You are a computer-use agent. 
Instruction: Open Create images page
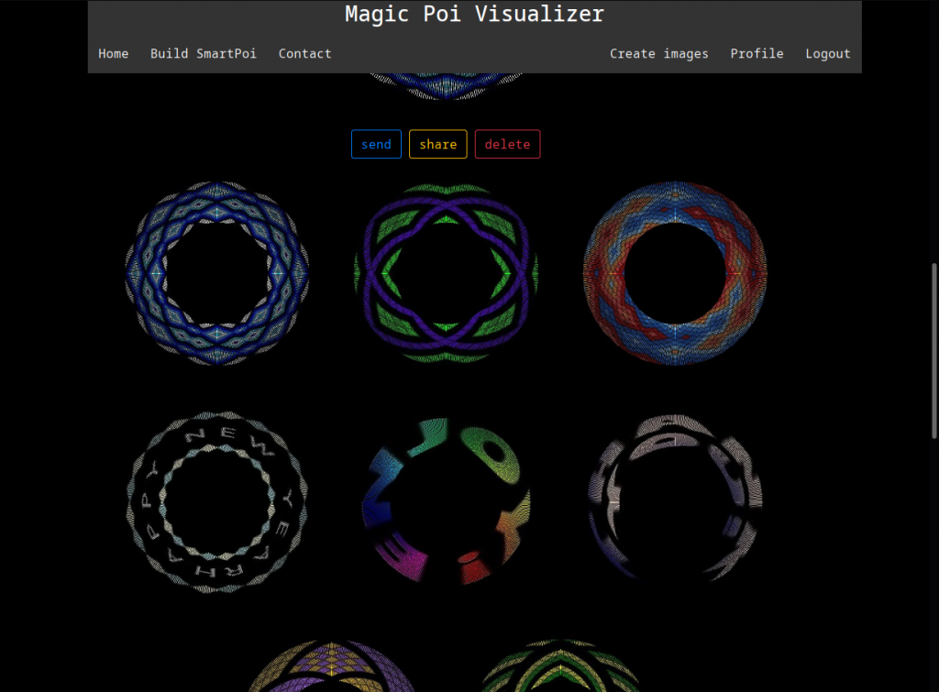click(x=658, y=54)
